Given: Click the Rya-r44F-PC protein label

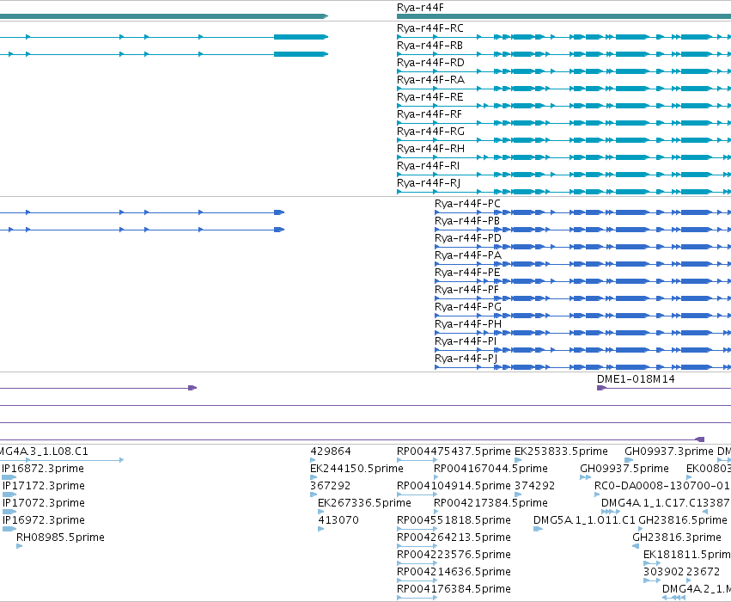Looking at the screenshot, I should pos(467,204).
